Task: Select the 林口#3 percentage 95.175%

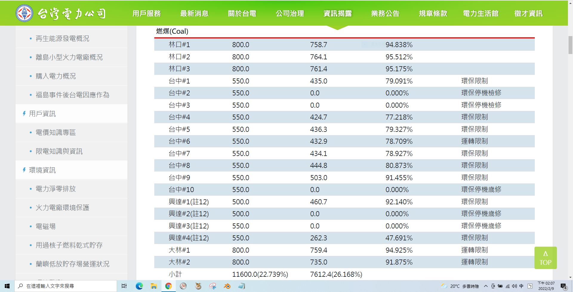Action: pyautogui.click(x=399, y=69)
